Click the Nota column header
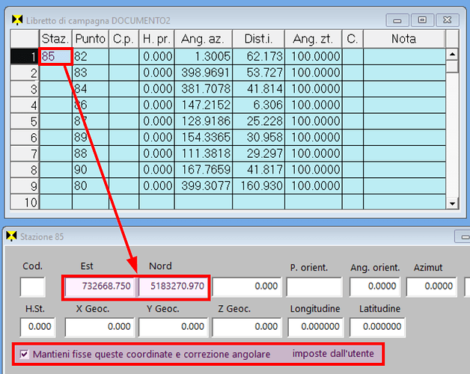 [403, 39]
